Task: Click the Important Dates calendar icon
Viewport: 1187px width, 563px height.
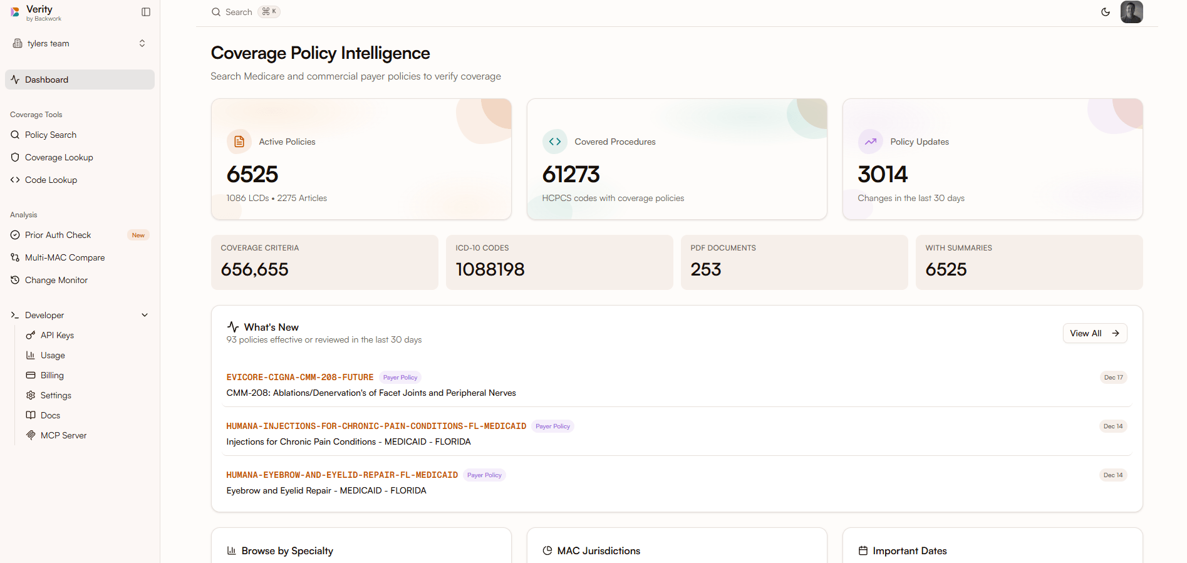Action: [863, 550]
